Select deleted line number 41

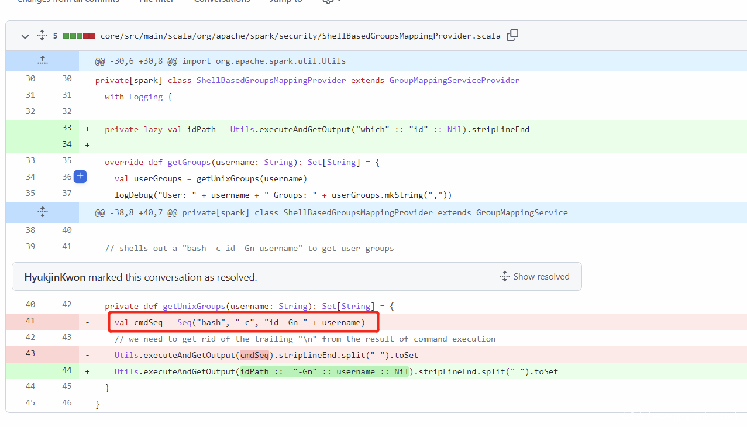30,321
